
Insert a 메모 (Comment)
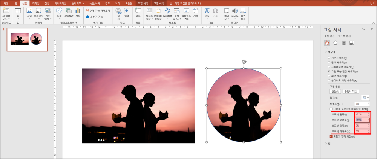tap(138, 11)
